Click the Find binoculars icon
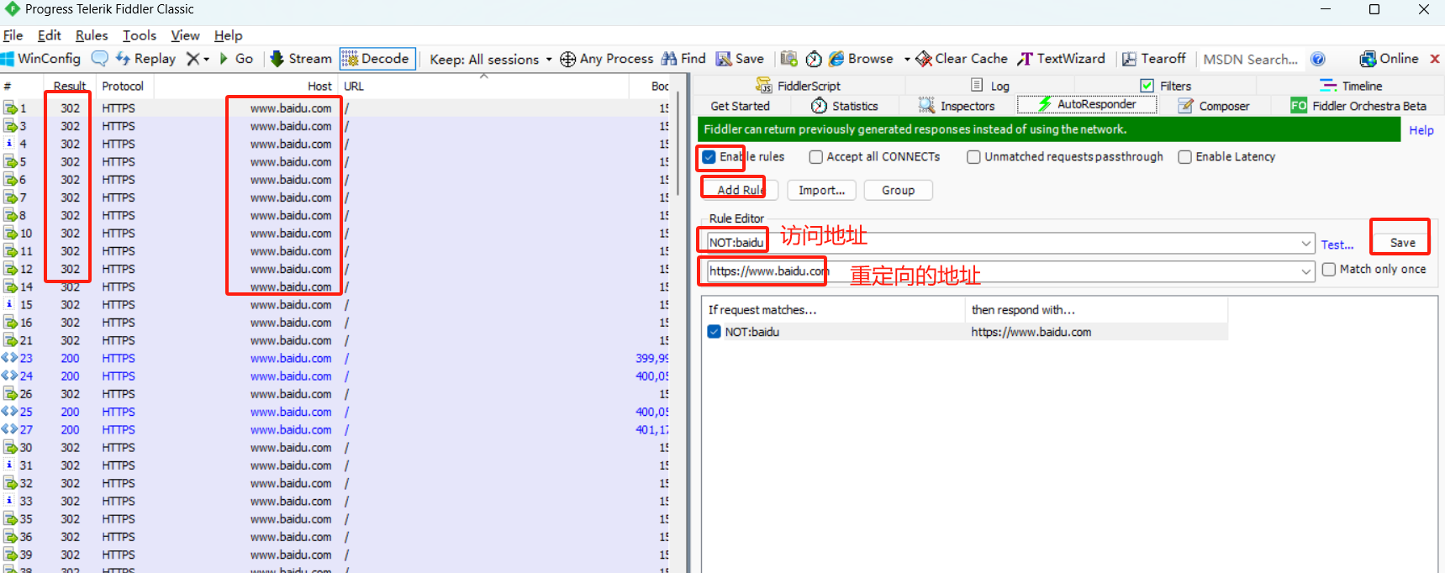Viewport: 1445px width, 573px height. (x=669, y=59)
